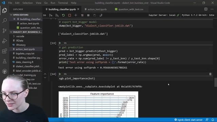Open the Selection menu
217x122 pixels.
27,3
